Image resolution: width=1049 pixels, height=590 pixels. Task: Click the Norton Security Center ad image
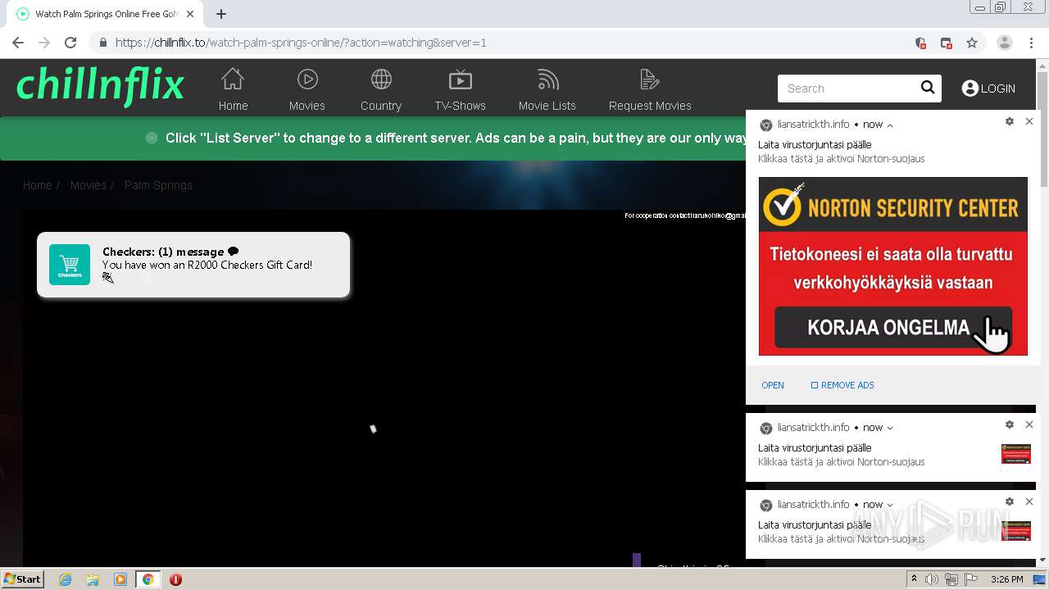[x=892, y=266]
